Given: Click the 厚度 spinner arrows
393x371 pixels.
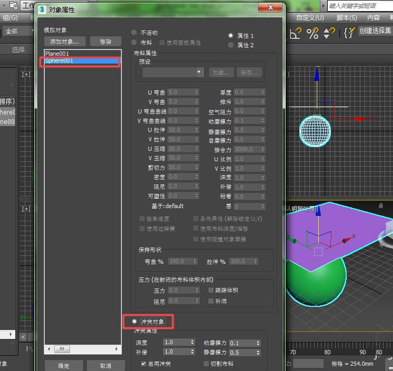Looking at the screenshot, I should pos(263,92).
